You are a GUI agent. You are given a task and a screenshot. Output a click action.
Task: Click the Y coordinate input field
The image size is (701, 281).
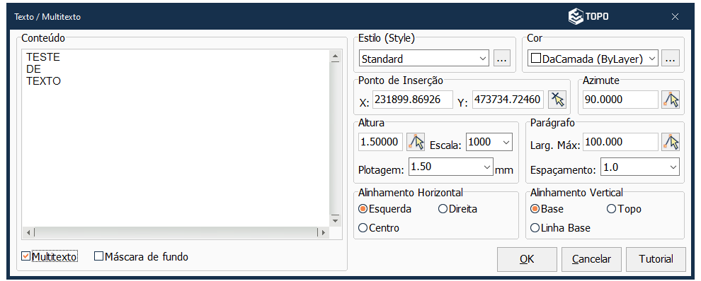pos(508,100)
